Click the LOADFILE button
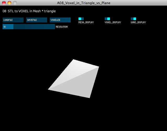The image size is (167, 131). click(x=13, y=20)
